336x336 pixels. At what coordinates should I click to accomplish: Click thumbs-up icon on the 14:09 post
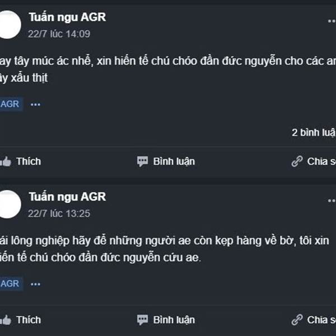[6, 161]
